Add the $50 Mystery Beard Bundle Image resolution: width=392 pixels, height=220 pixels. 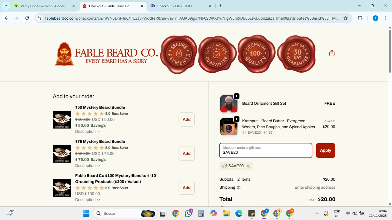click(x=187, y=120)
